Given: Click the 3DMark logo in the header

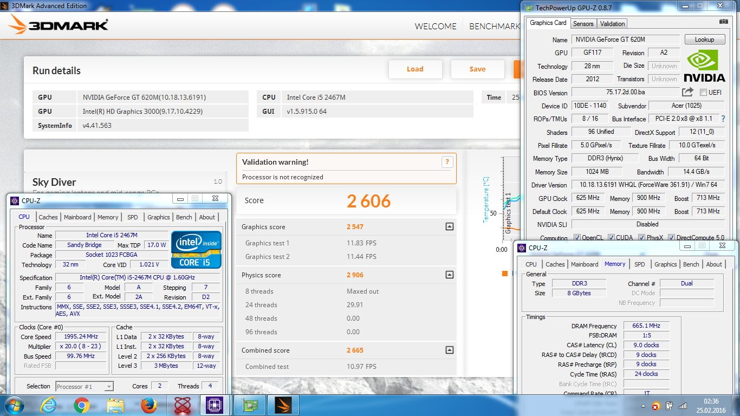Looking at the screenshot, I should [x=59, y=24].
